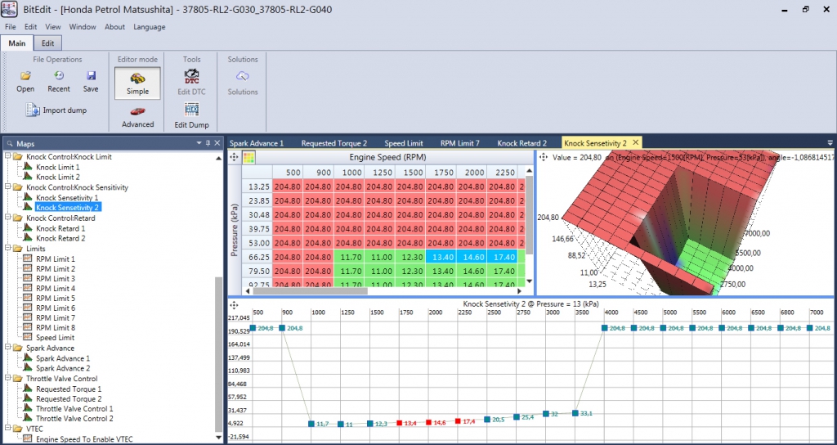Collapse the VTEC folder
The image size is (837, 445).
point(7,429)
